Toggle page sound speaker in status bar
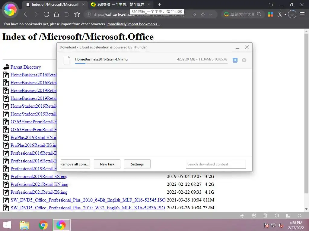Screen dimensions: 309x231 point(277,216)
